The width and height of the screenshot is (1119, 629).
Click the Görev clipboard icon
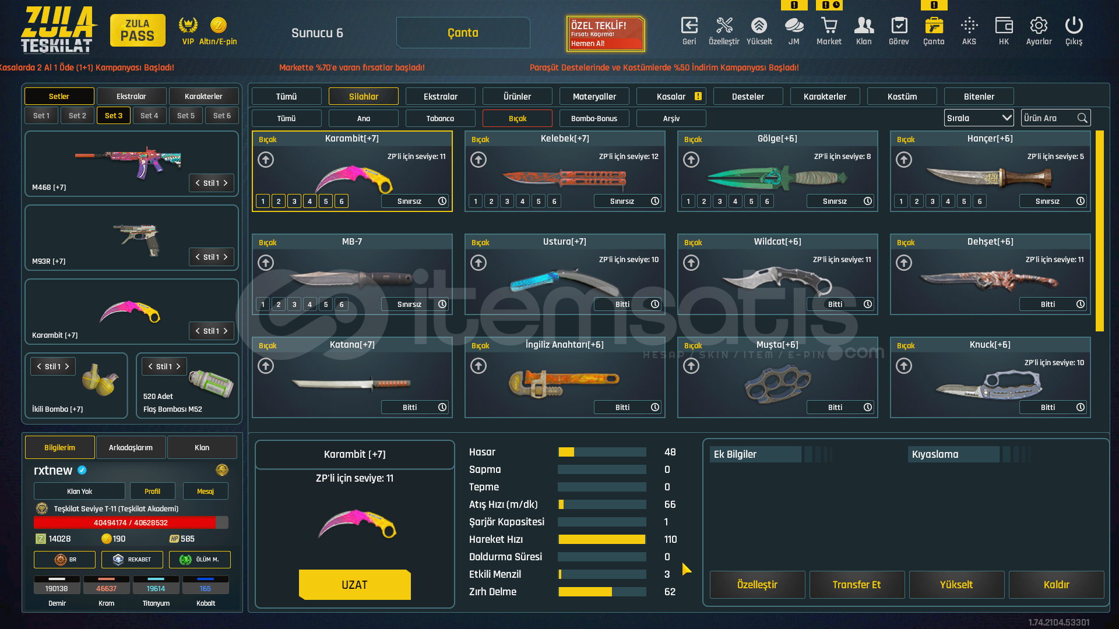click(899, 26)
